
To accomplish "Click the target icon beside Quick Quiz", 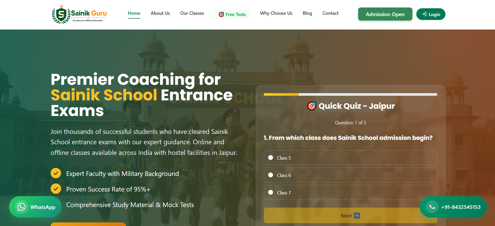I will [x=312, y=106].
